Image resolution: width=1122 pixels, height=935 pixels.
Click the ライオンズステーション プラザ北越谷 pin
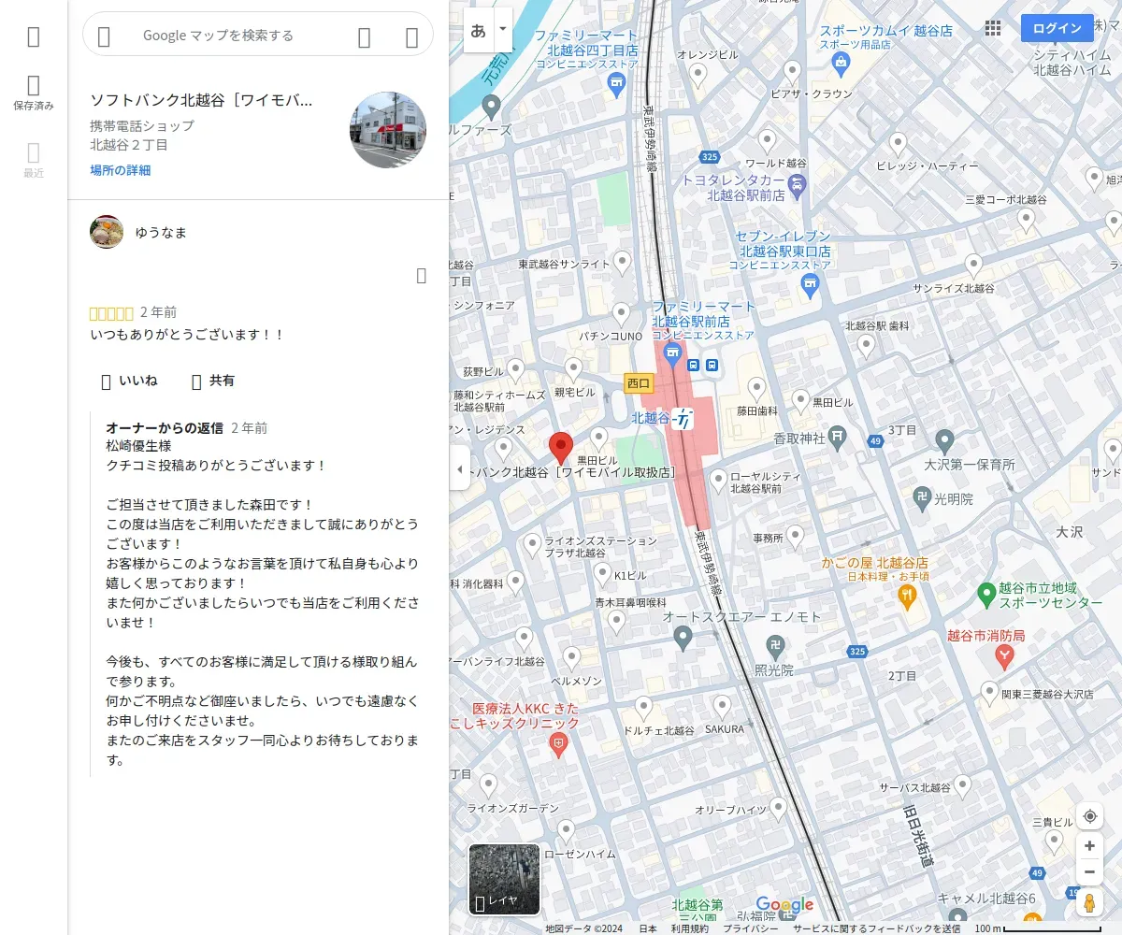(532, 544)
